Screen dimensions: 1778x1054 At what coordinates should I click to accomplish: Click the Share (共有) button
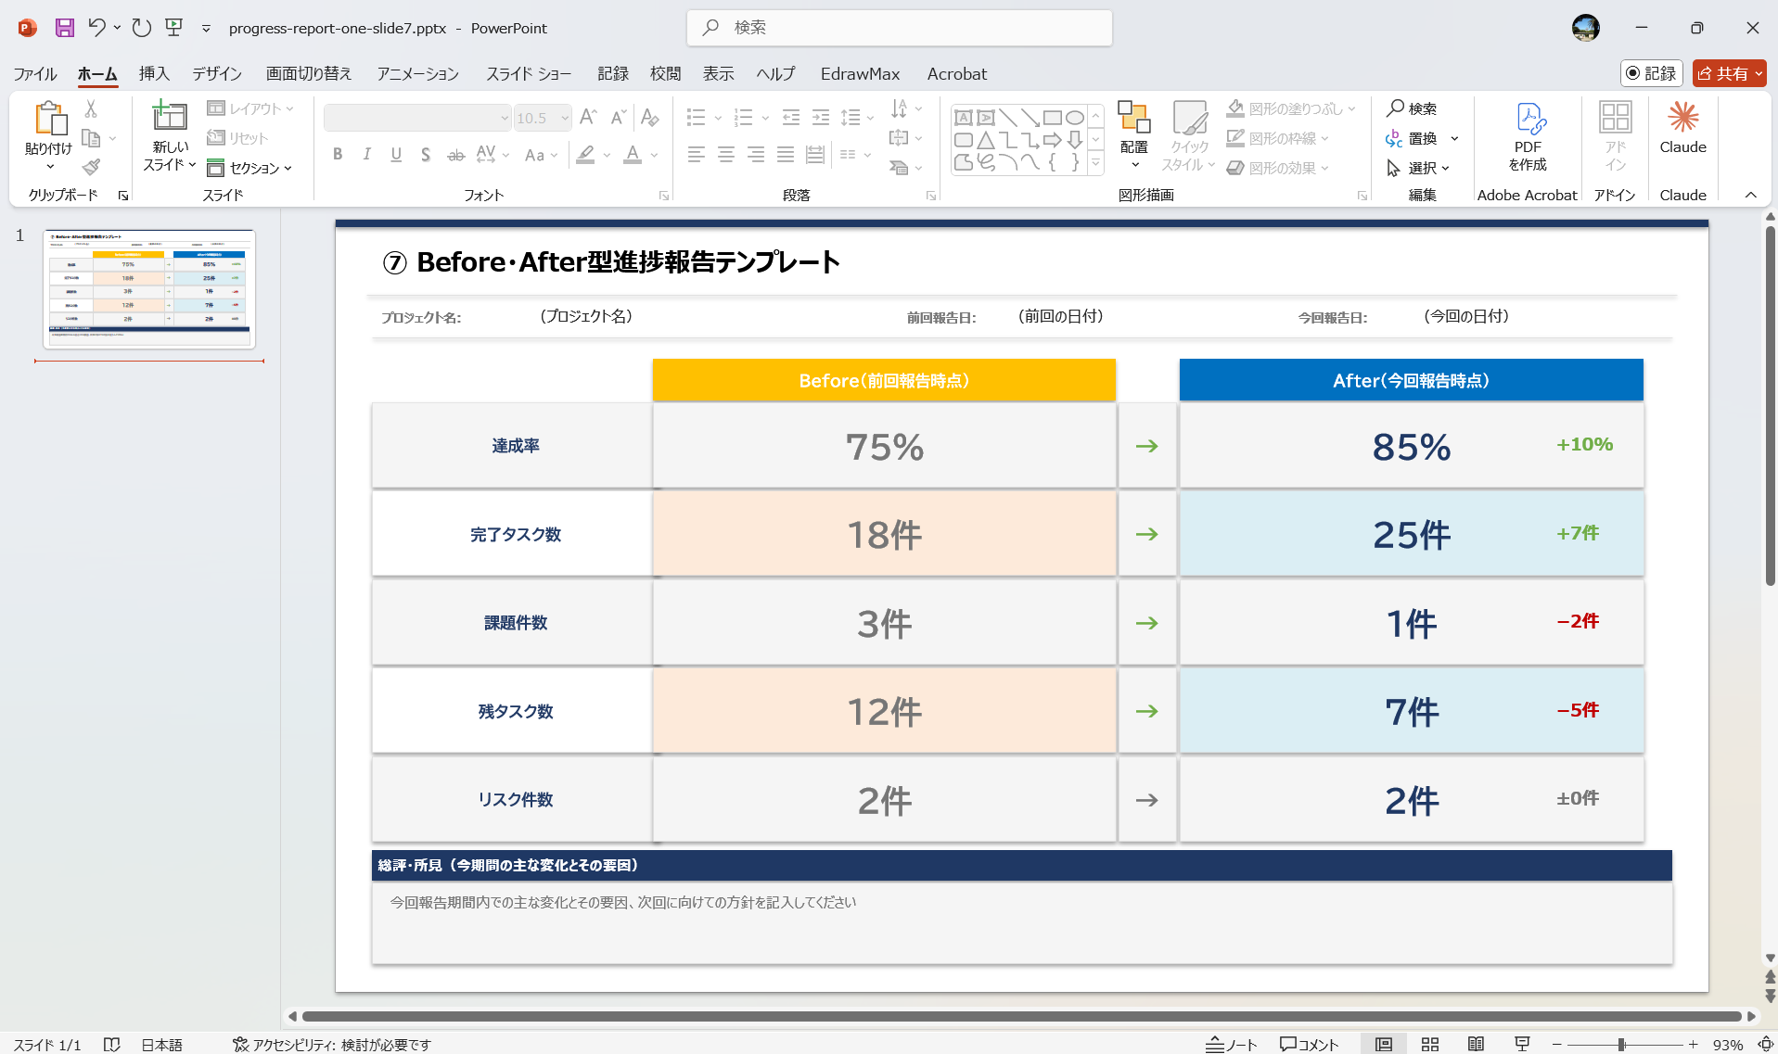point(1730,73)
